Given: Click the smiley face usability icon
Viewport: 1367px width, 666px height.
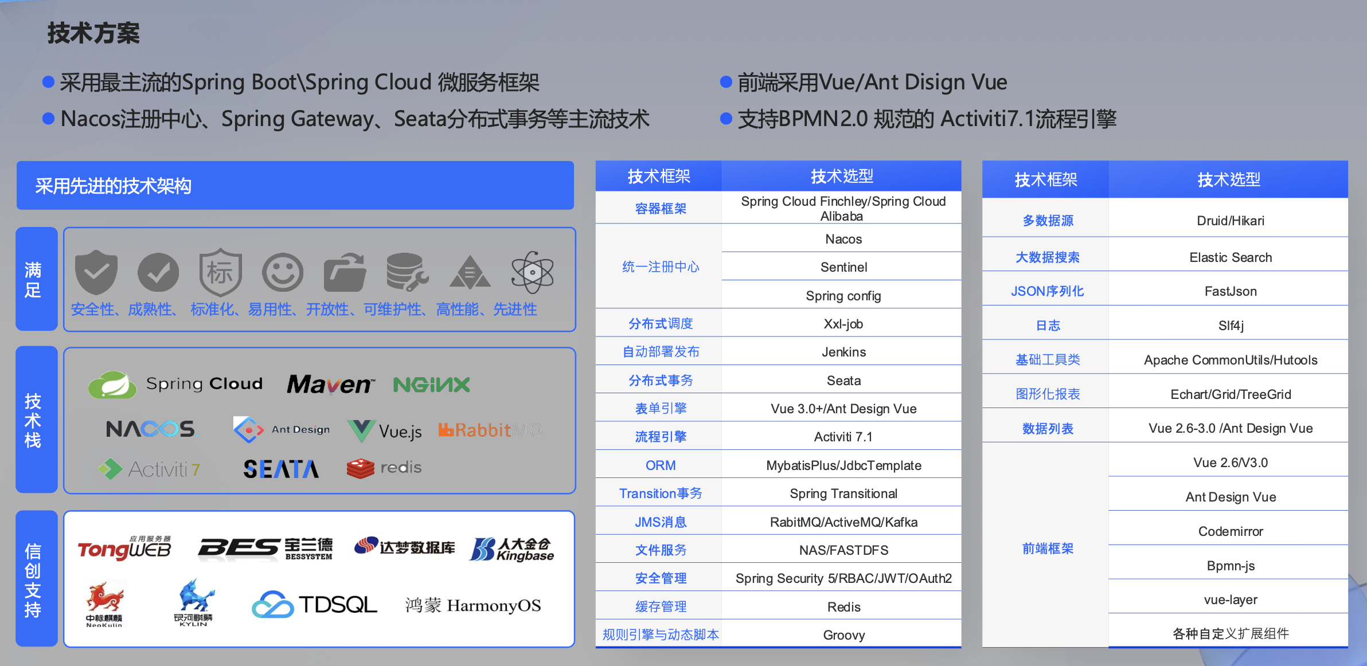Looking at the screenshot, I should click(282, 272).
